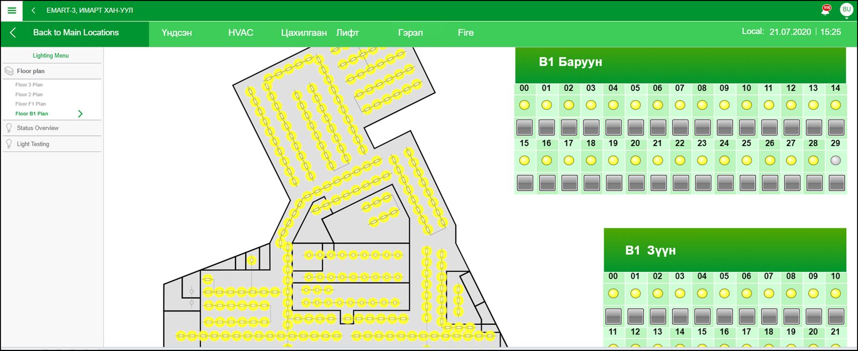
Task: Toggle the B1 Баруун switch for zone 20
Action: click(x=636, y=183)
